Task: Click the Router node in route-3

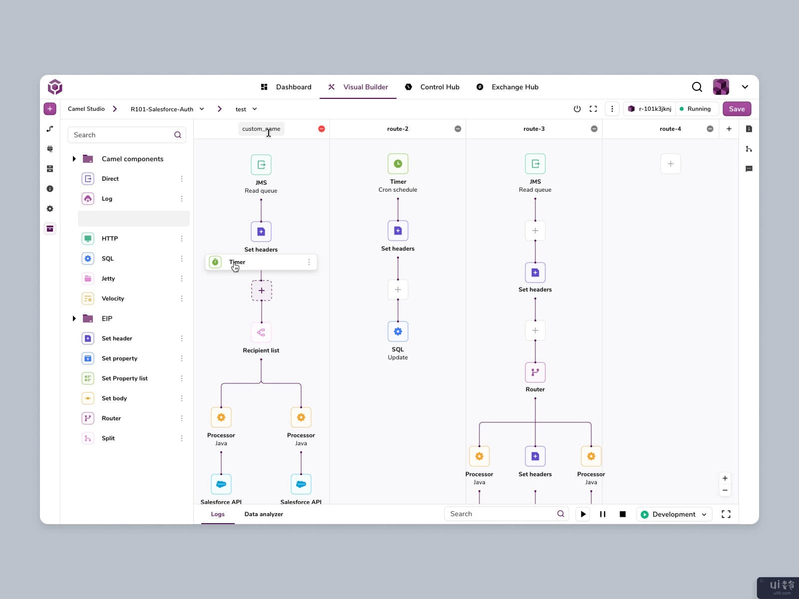Action: tap(535, 372)
